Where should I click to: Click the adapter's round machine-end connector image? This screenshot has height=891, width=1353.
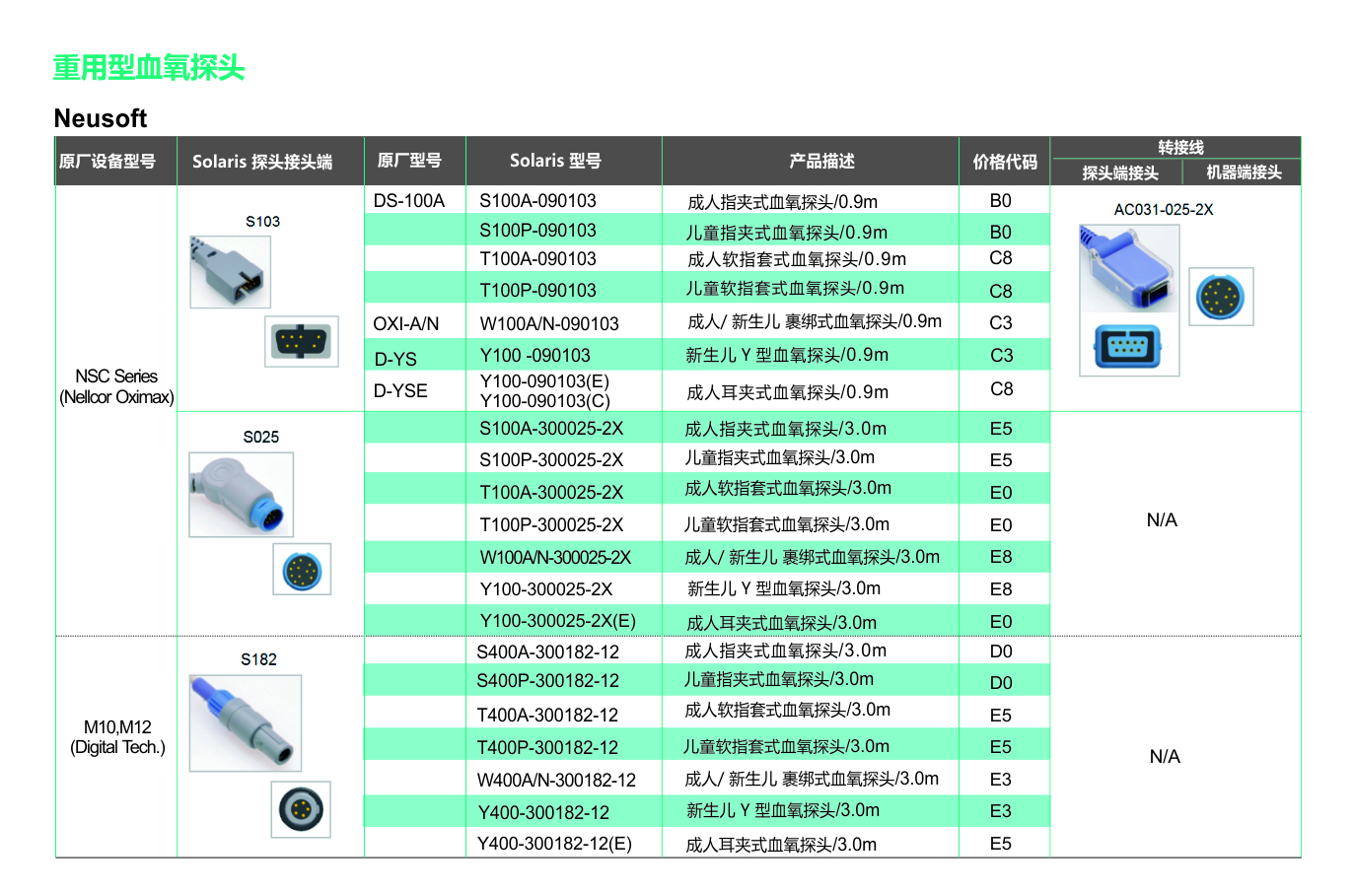[x=1221, y=297]
